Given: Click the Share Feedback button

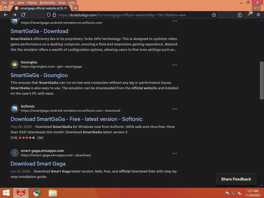Looking at the screenshot, I should [236, 179].
